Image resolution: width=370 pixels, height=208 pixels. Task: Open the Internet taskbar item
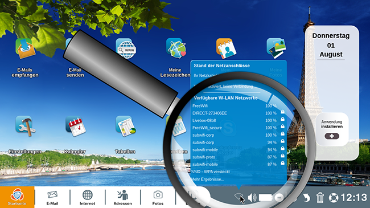click(87, 198)
